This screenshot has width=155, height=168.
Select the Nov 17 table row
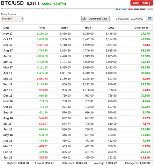tap(77, 34)
